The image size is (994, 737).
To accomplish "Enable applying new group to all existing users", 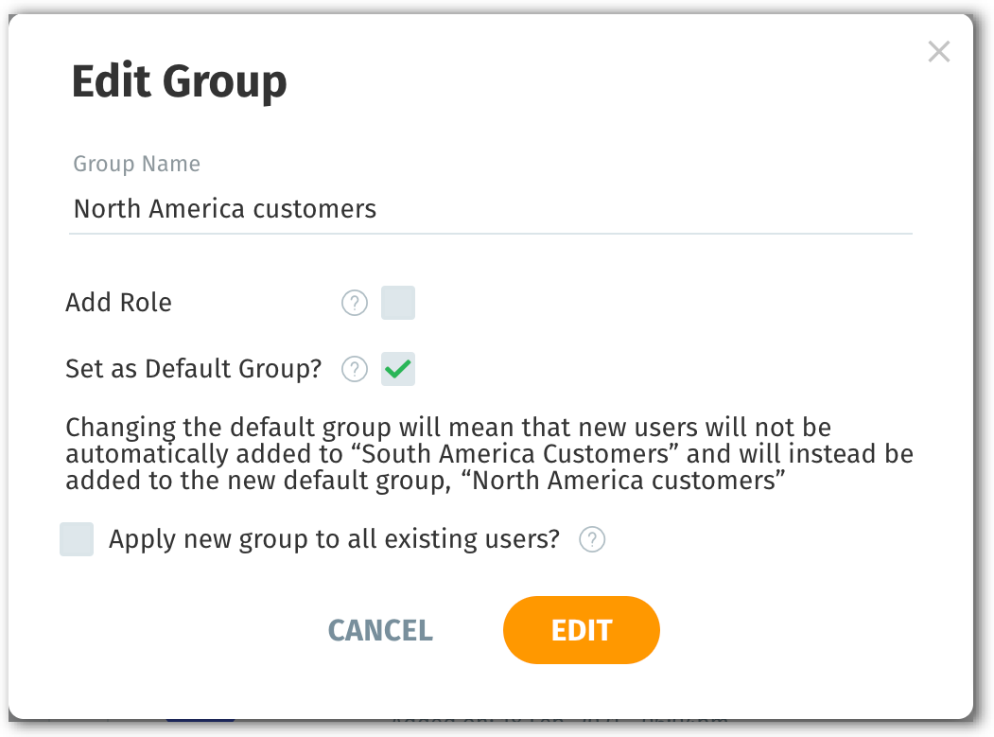I will tap(78, 539).
